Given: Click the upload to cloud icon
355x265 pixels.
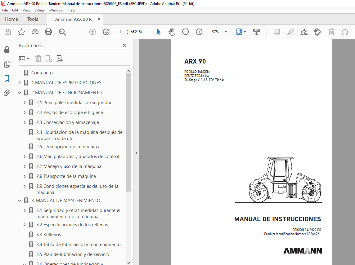Looking at the screenshot, I should pos(35,32).
